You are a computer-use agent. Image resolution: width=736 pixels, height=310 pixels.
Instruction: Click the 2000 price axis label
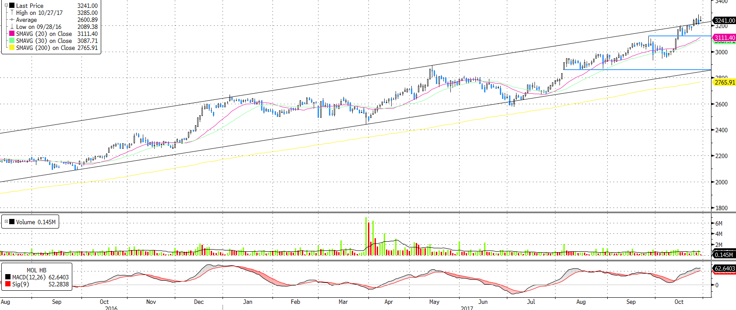tap(722, 182)
